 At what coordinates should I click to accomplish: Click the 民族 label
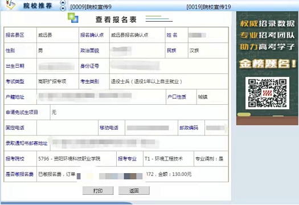[x=171, y=51]
